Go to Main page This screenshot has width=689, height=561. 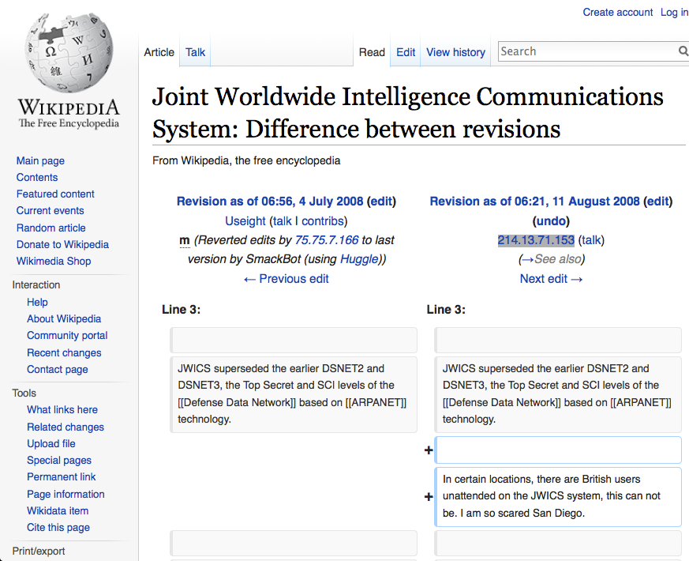(x=40, y=160)
